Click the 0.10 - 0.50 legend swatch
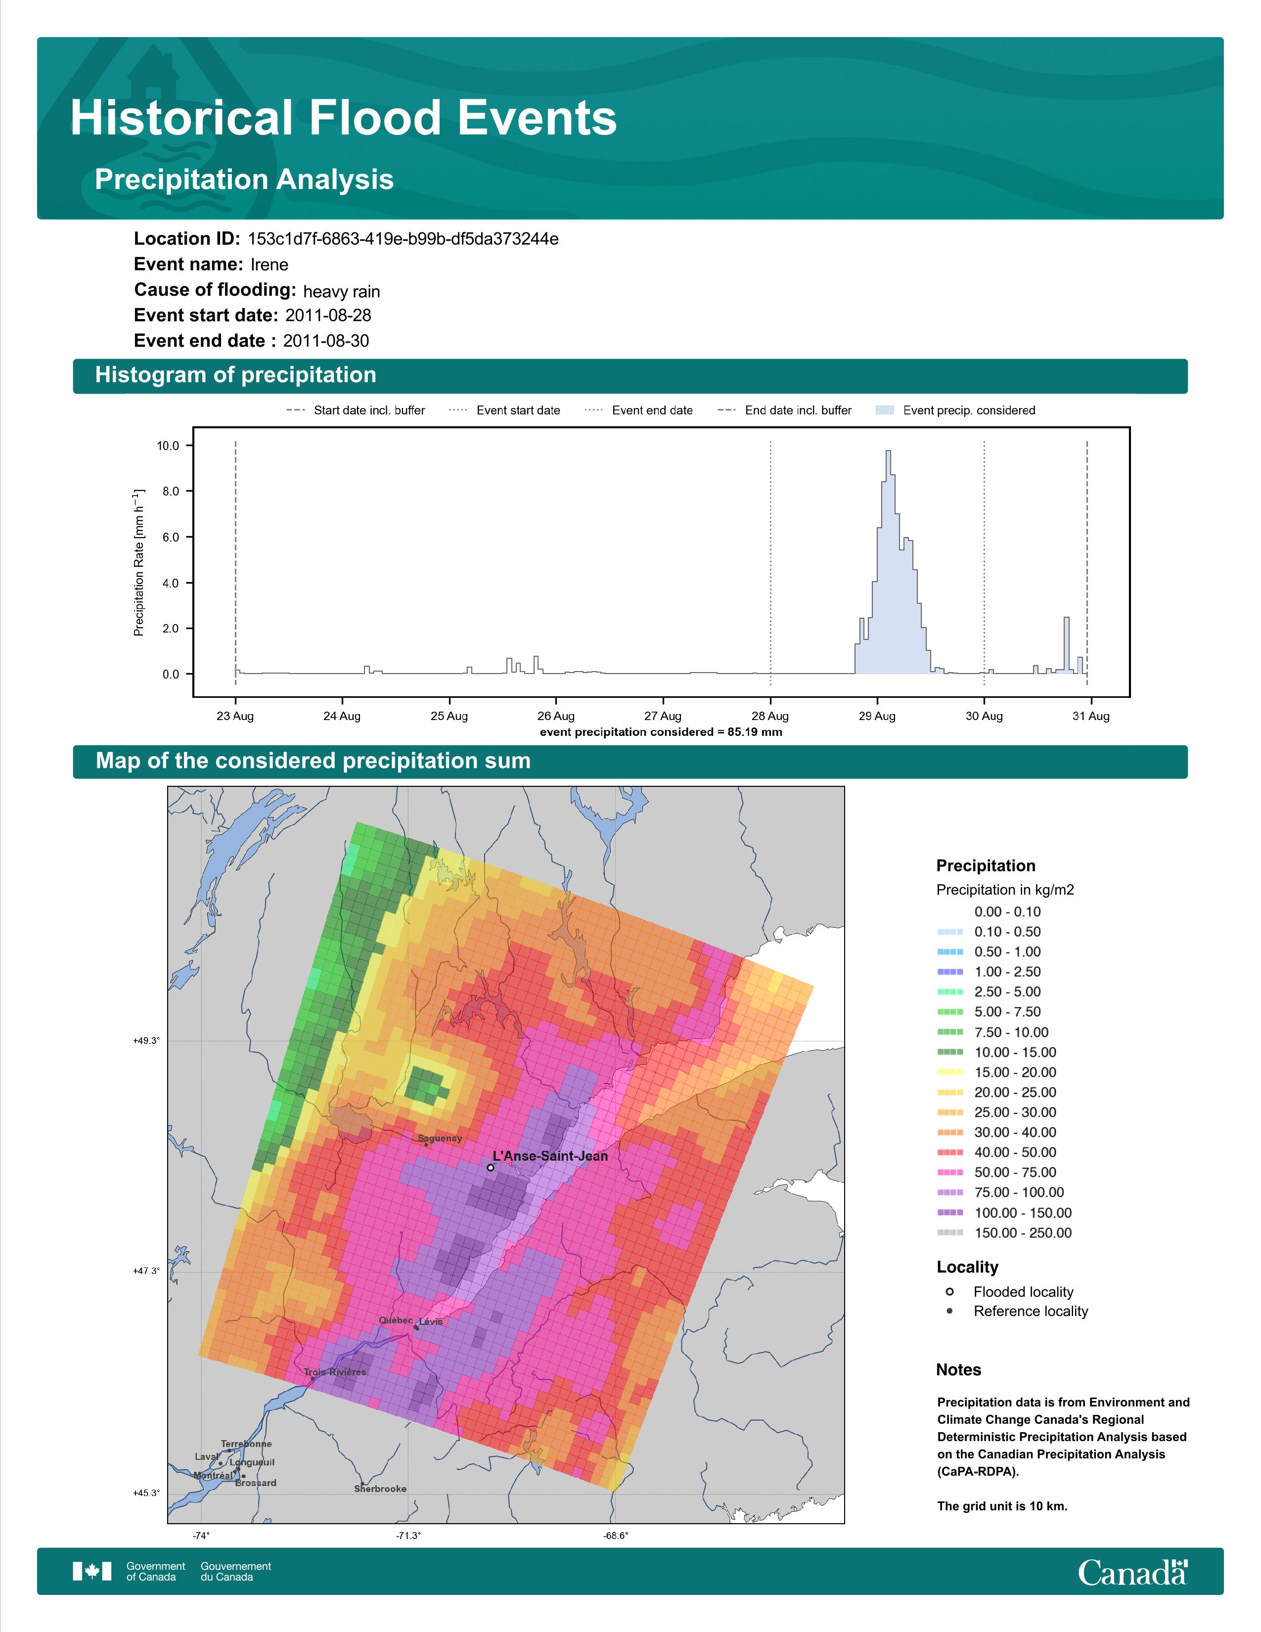 [x=949, y=933]
